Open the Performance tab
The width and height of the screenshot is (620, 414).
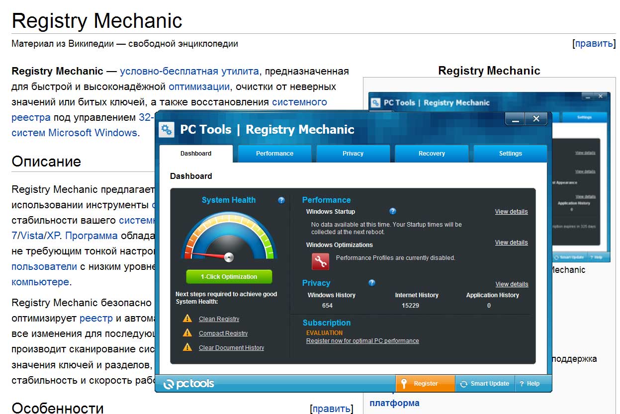coord(274,154)
